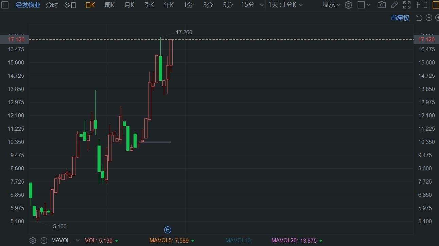Select the 年K yearly tab
This screenshot has width=439, height=246.
coord(169,5)
